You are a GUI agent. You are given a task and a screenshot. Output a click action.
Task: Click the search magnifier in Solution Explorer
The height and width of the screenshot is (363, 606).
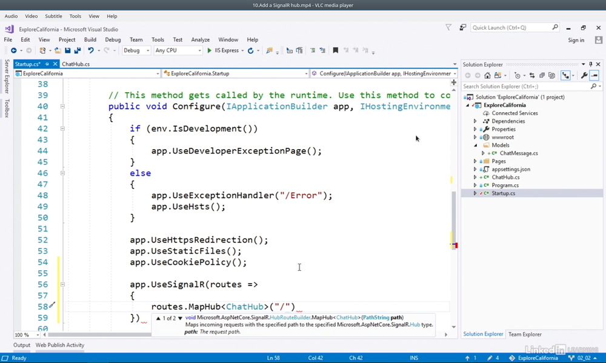tap(594, 86)
